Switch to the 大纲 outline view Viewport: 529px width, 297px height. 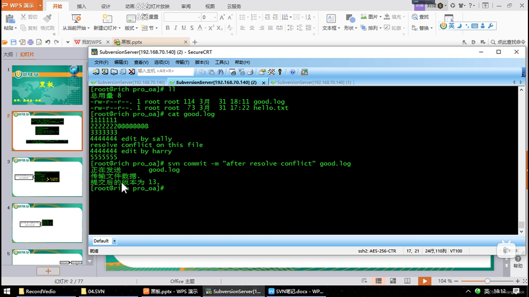pos(8,54)
